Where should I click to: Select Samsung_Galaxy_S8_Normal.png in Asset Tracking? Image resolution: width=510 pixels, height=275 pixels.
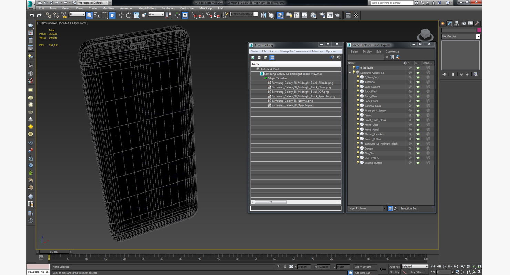click(x=292, y=101)
